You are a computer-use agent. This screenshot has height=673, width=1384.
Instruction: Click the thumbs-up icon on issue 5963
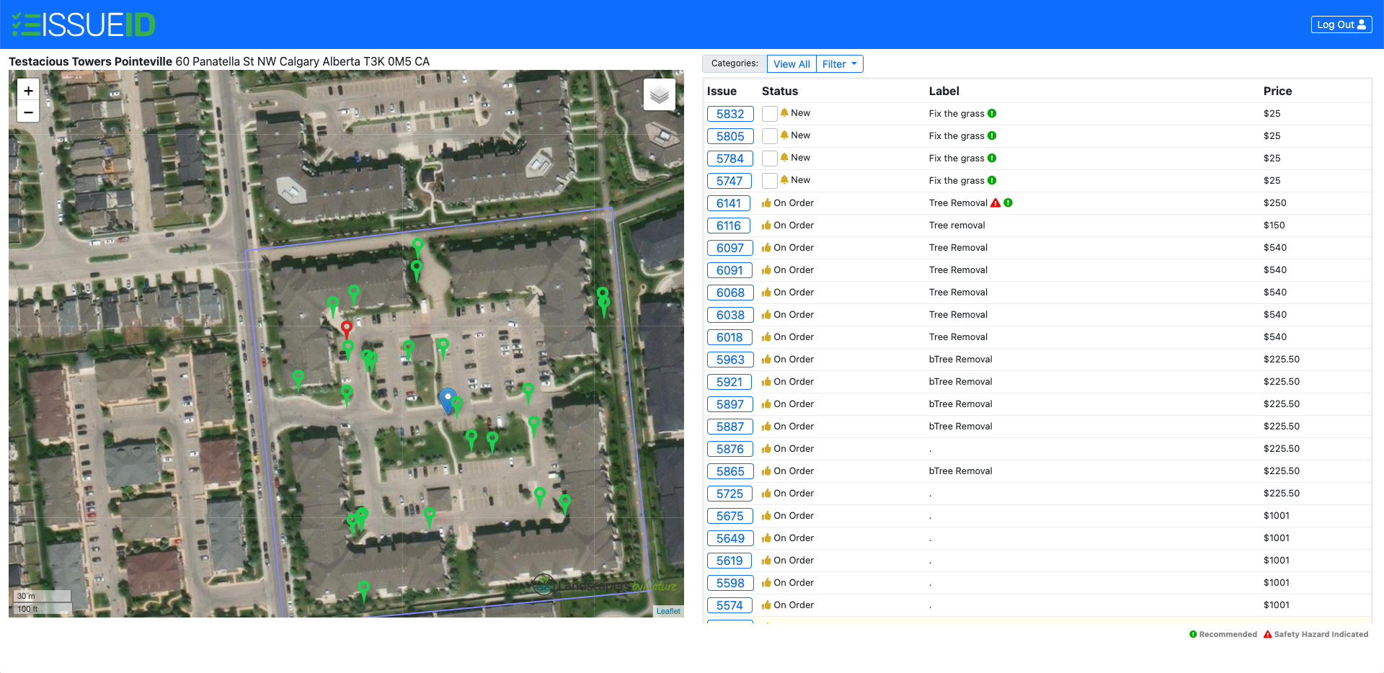pos(766,359)
